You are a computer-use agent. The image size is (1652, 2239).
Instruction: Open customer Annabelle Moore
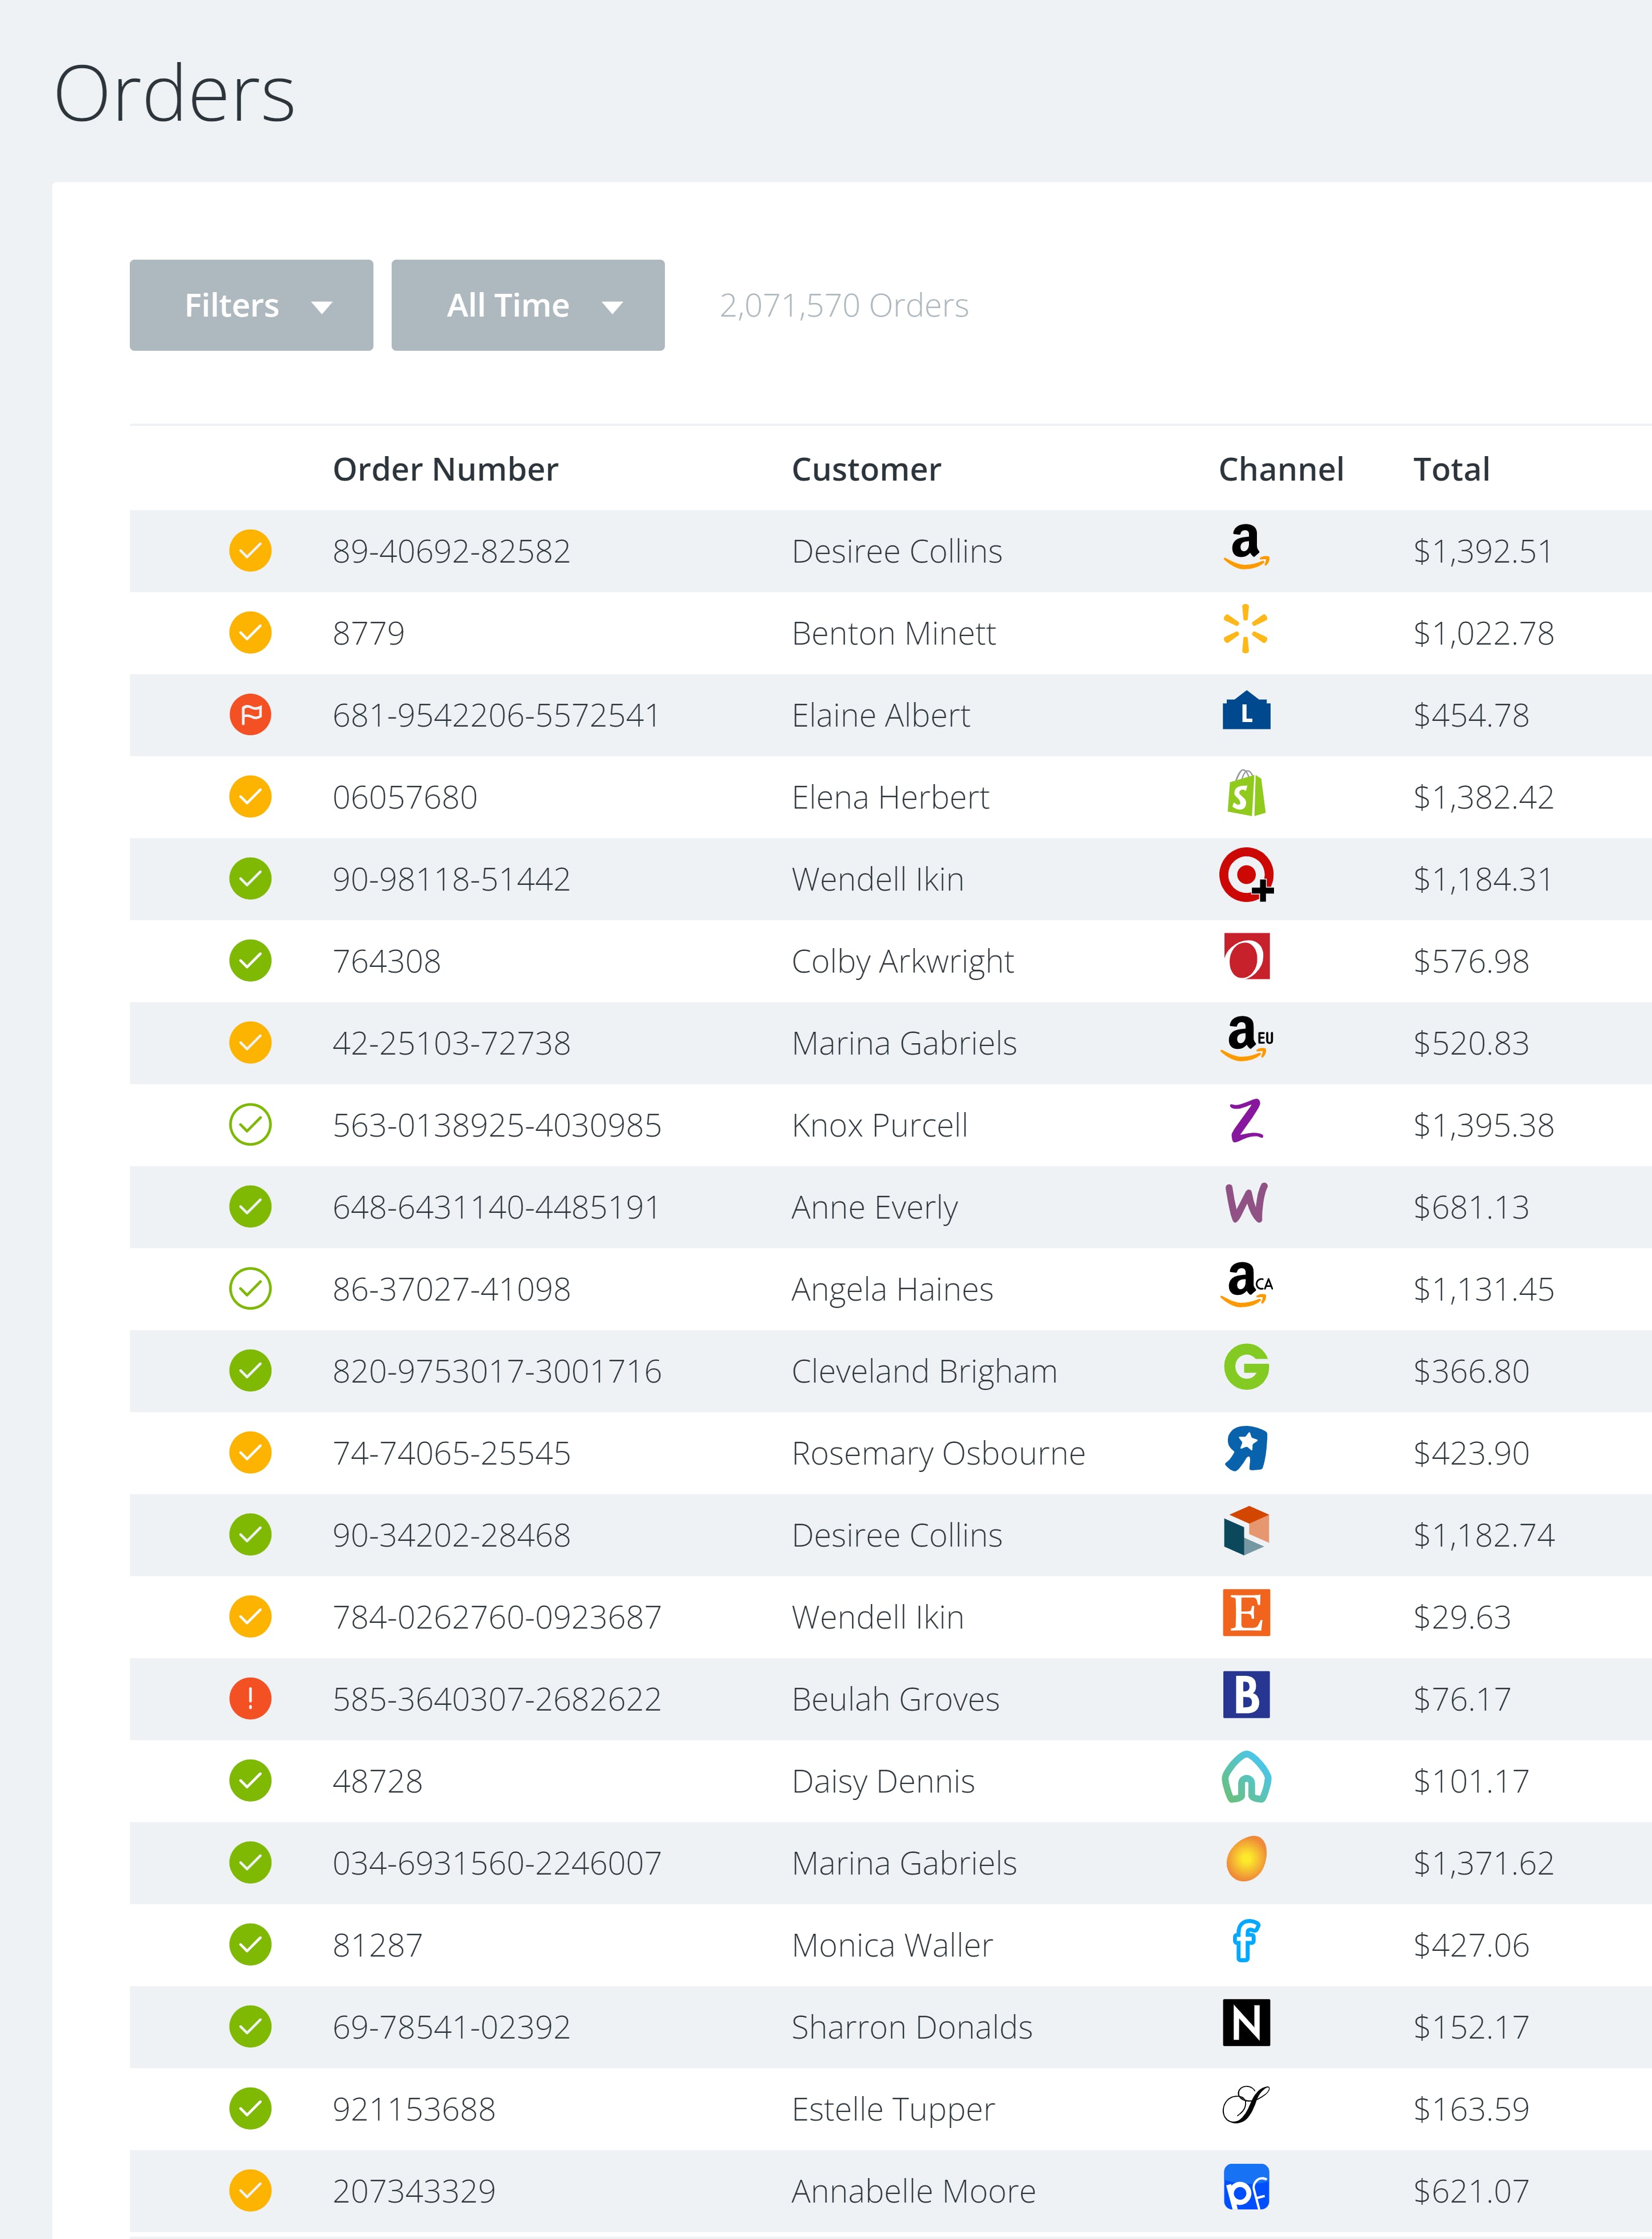click(913, 2191)
